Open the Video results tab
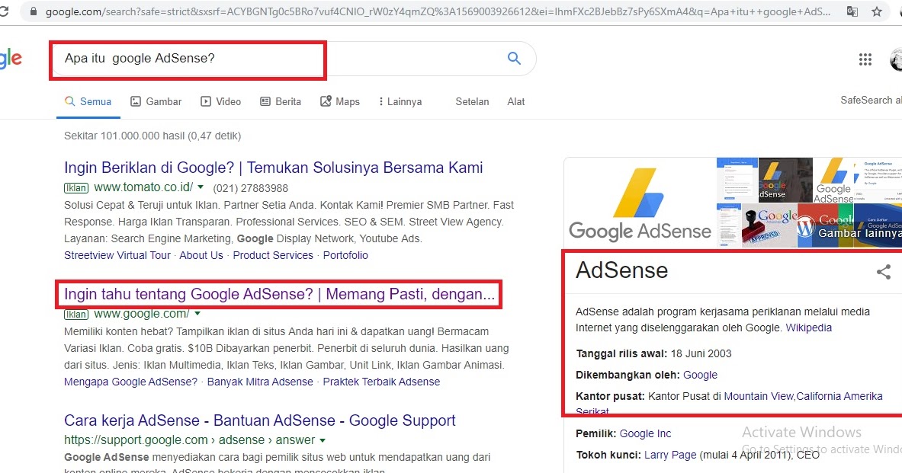 [x=221, y=102]
